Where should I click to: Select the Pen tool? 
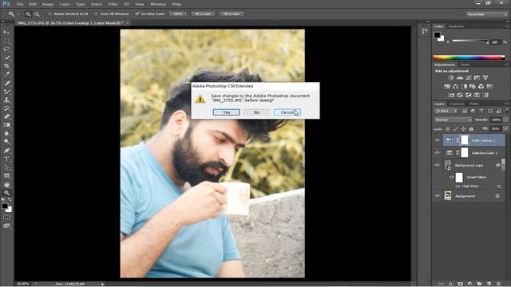click(x=6, y=151)
